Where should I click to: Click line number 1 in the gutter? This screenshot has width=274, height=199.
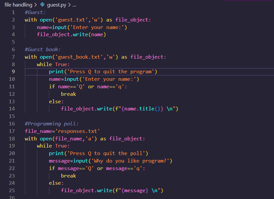click(x=13, y=12)
